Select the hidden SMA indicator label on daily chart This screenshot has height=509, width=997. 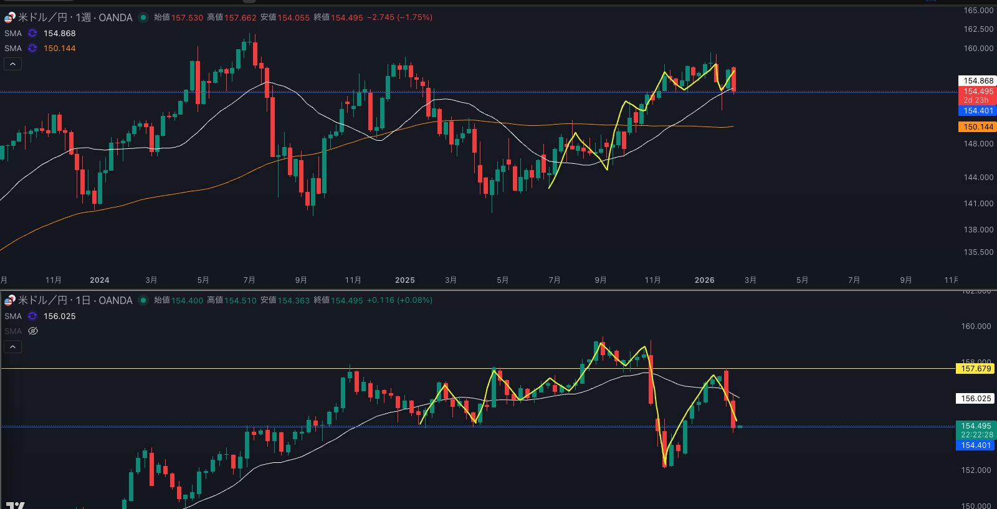13,331
